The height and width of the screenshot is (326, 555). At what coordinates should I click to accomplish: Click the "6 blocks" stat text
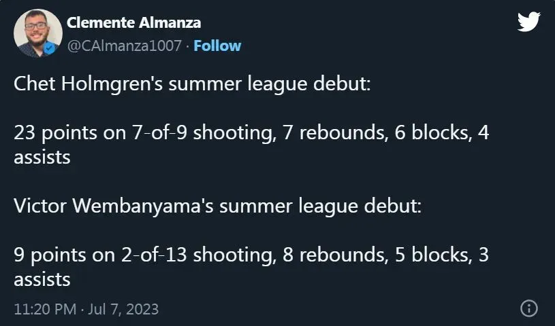coord(427,132)
